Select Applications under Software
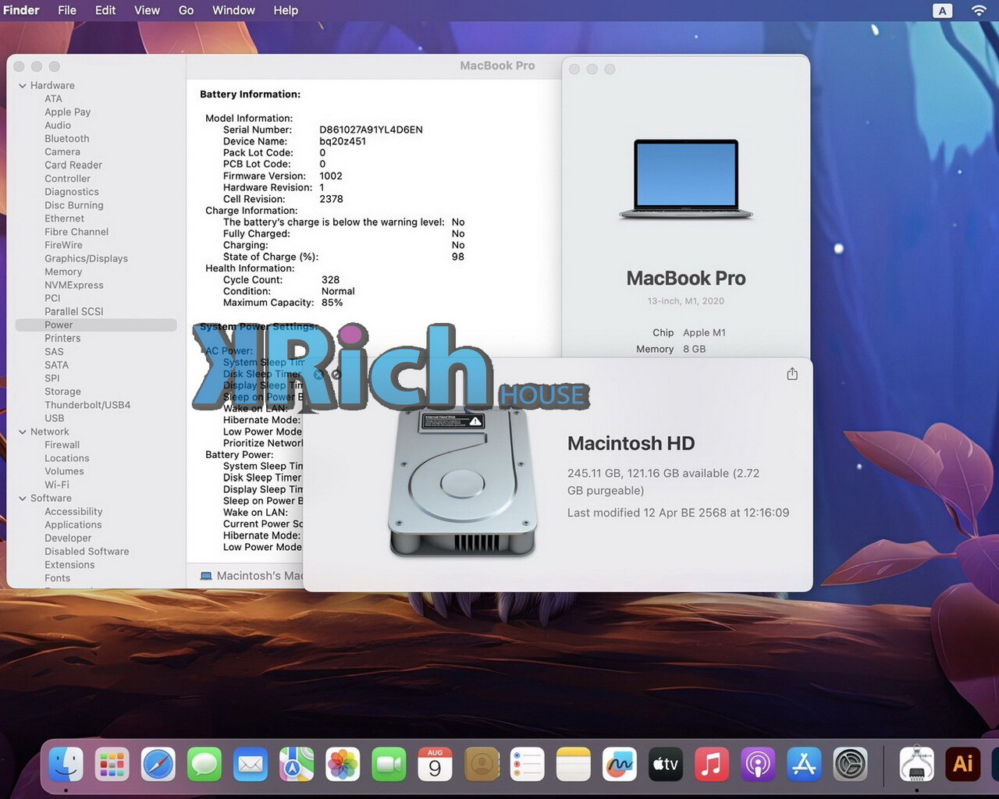This screenshot has width=999, height=799. [x=73, y=525]
